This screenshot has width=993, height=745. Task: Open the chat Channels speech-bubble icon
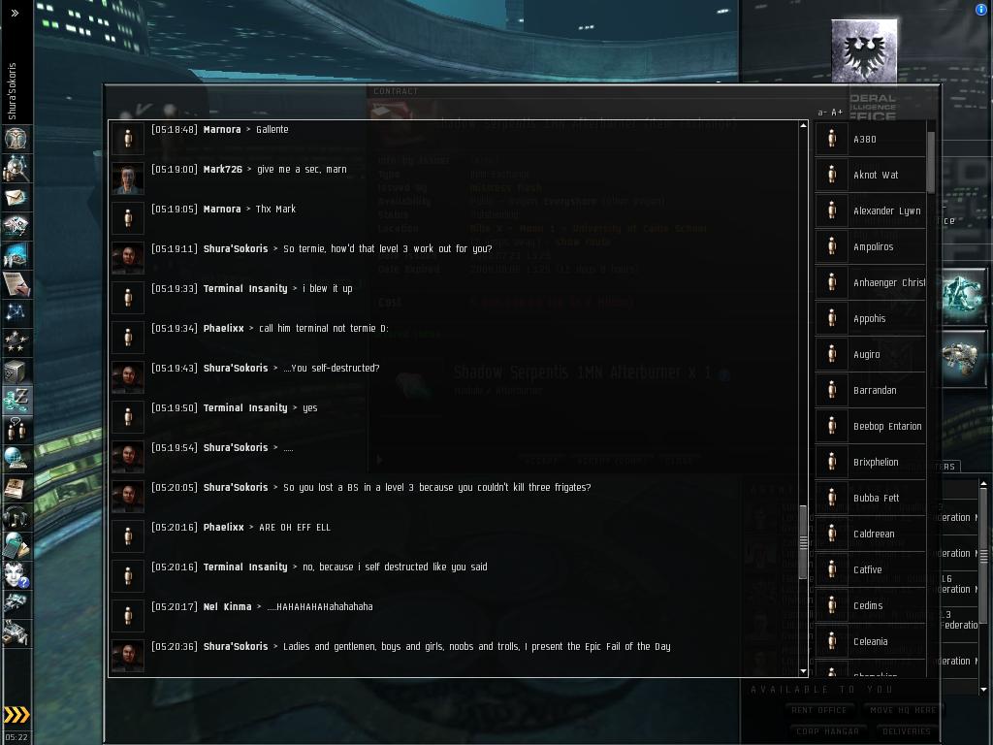click(x=16, y=429)
